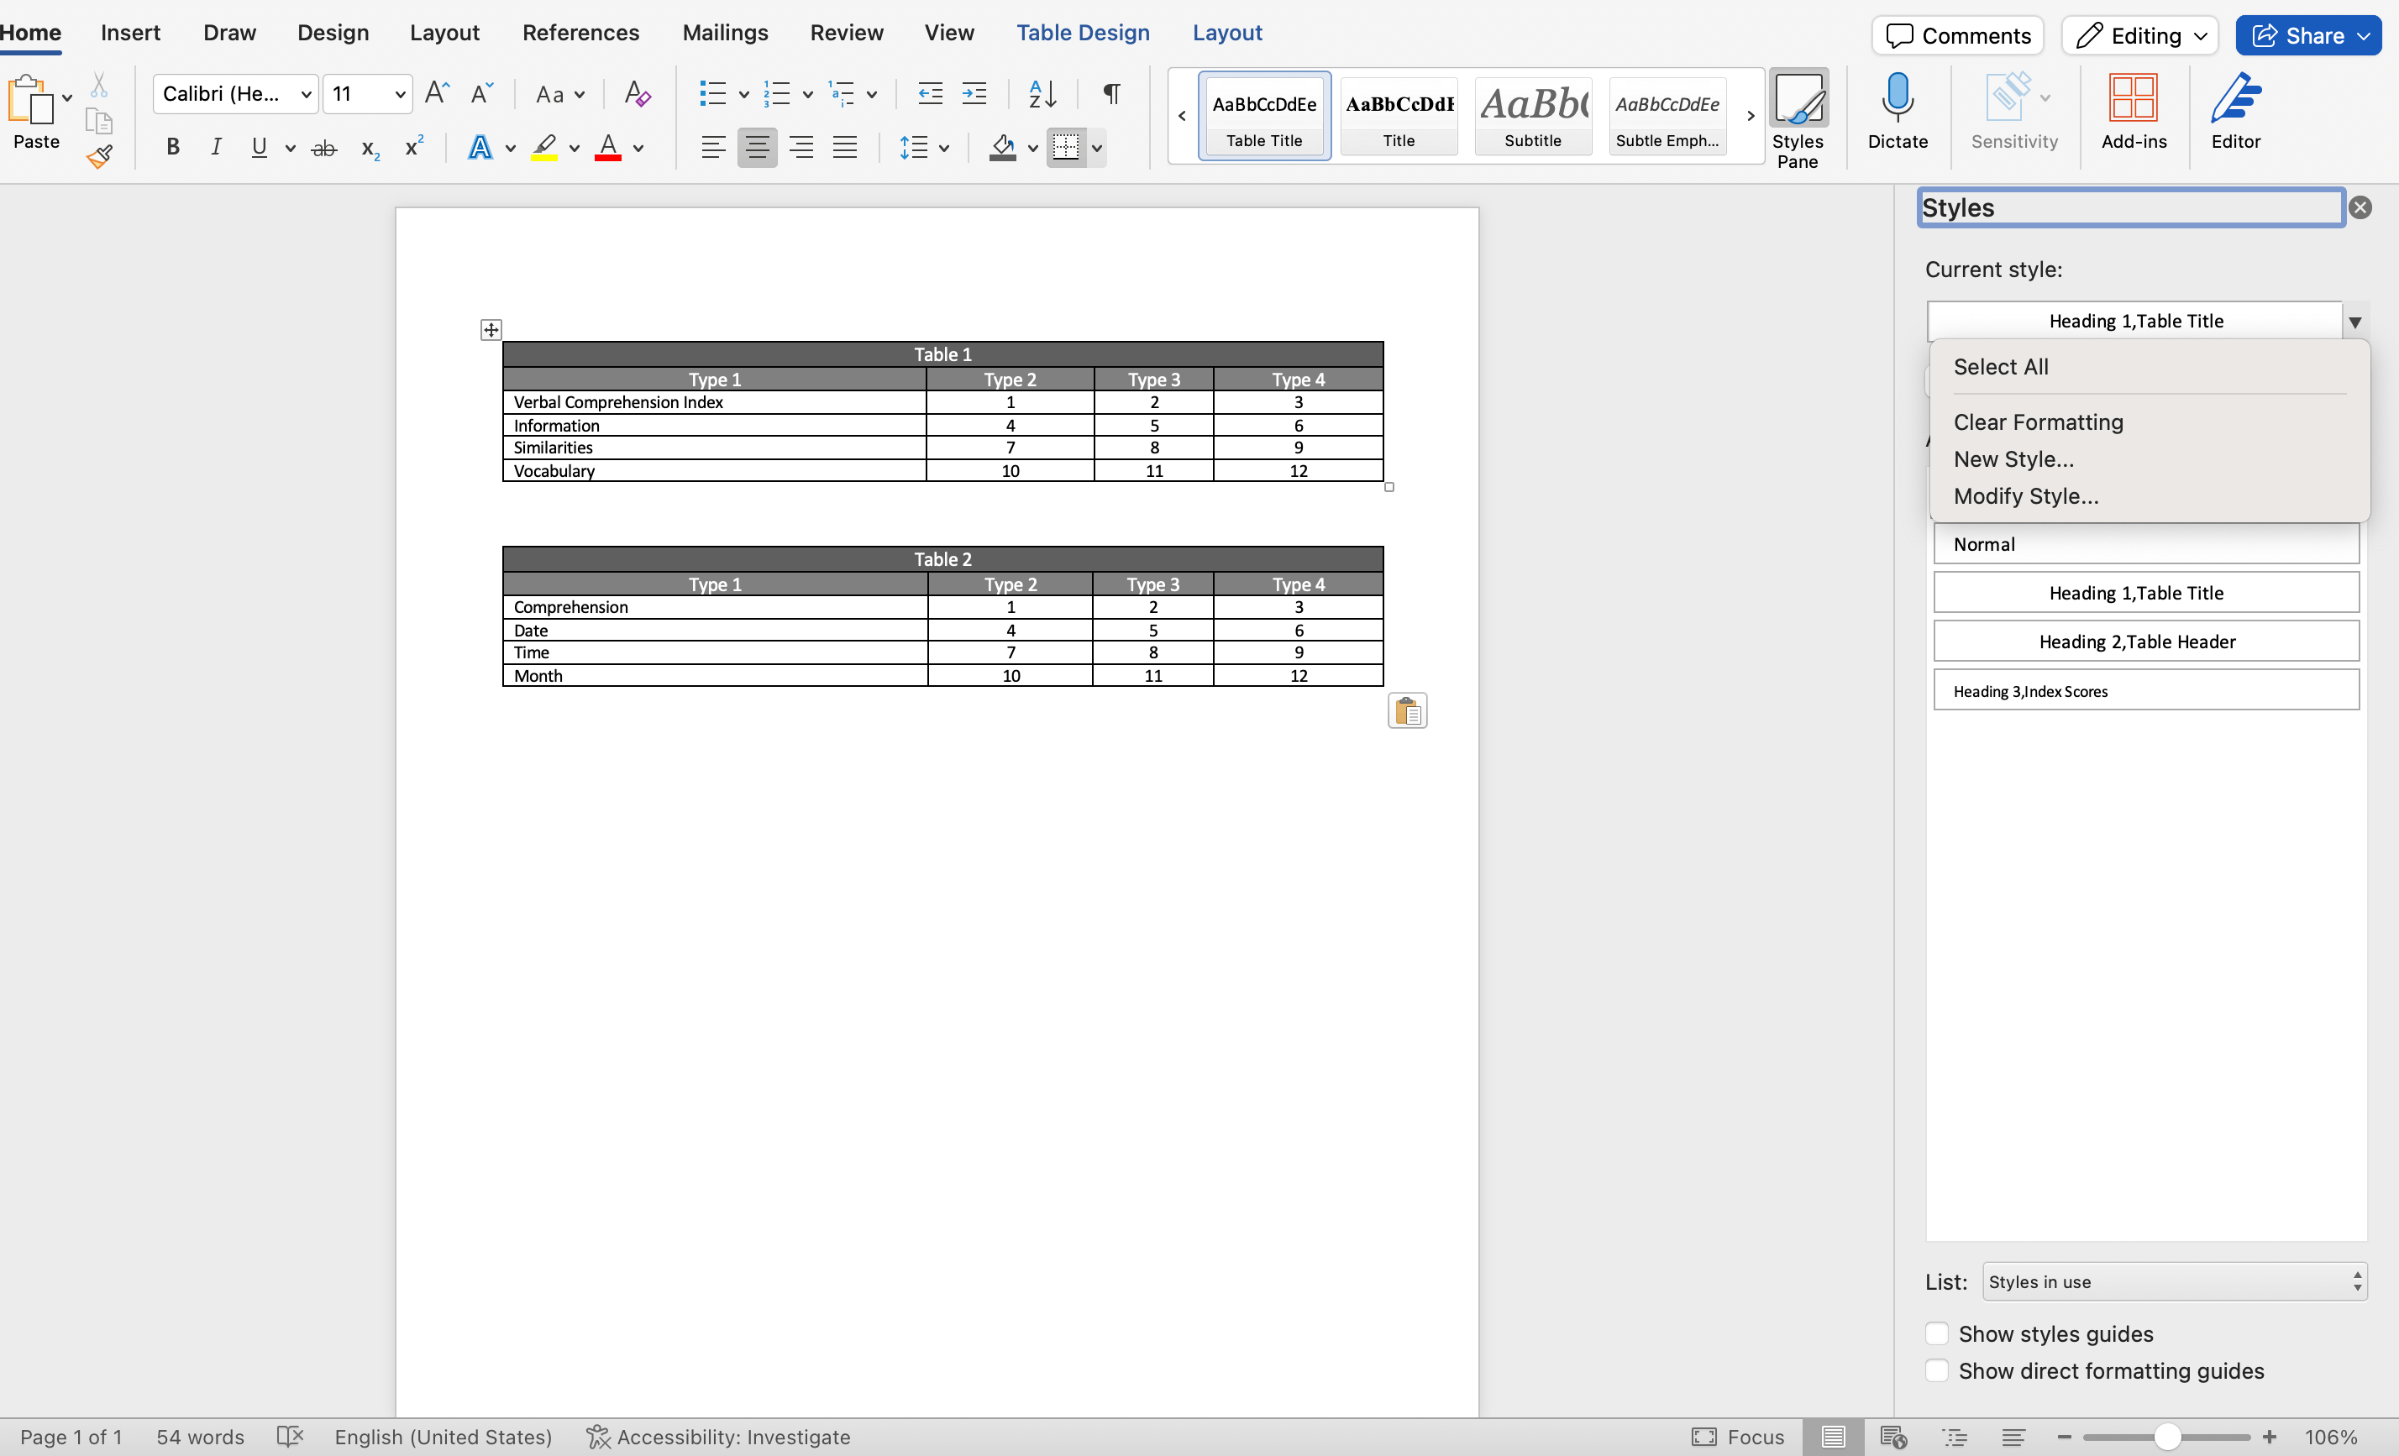The image size is (2399, 1456).
Task: Increase the paragraph indent
Action: pyautogui.click(x=974, y=93)
